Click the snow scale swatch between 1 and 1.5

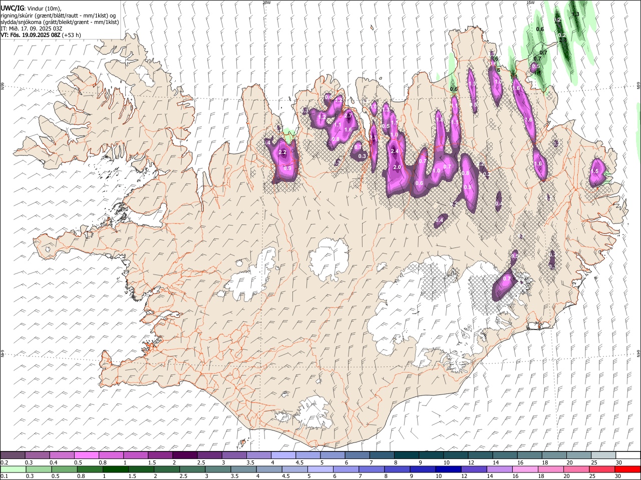135,455
